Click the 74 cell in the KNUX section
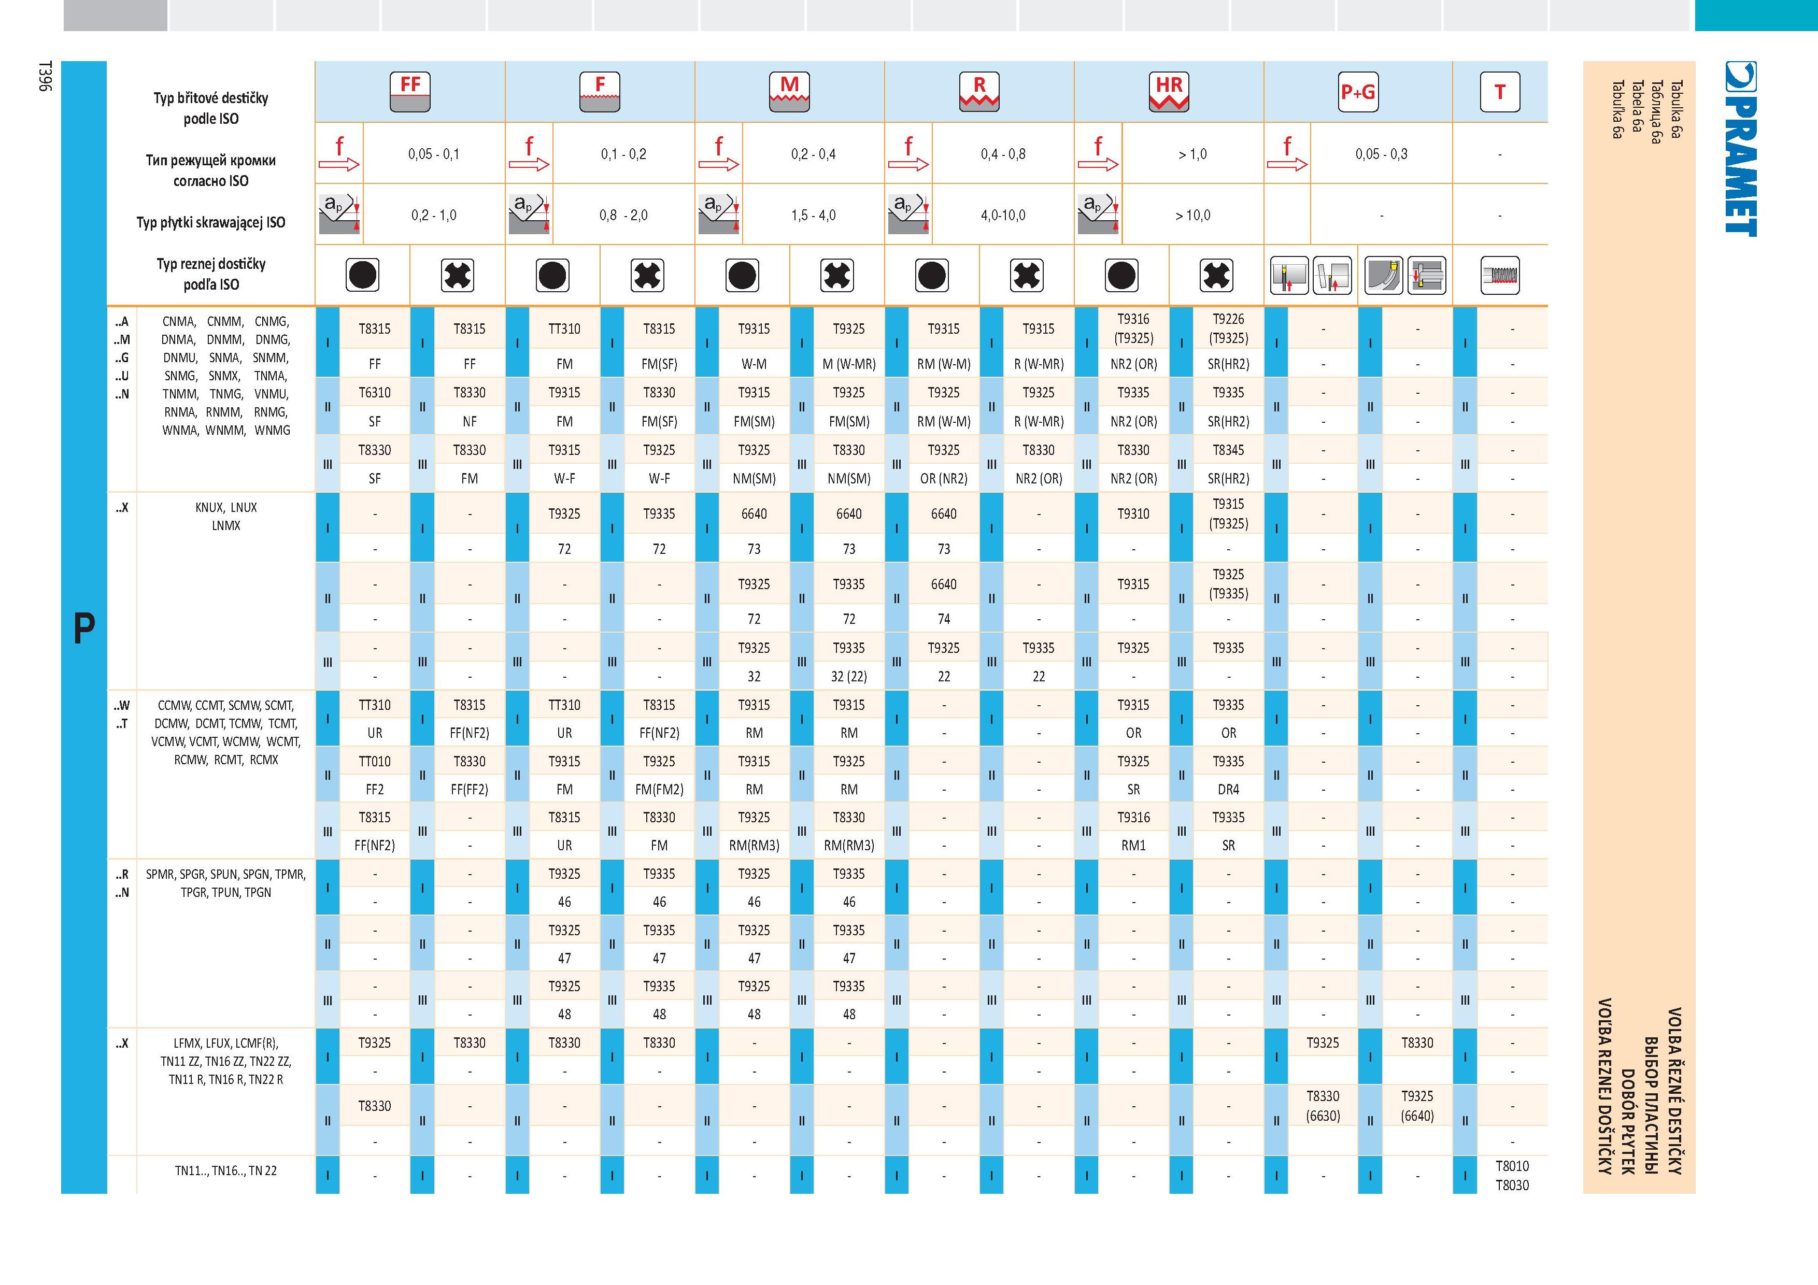 tap(944, 619)
